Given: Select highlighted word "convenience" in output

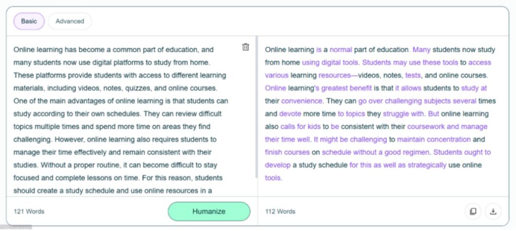Looking at the screenshot, I should (302, 101).
